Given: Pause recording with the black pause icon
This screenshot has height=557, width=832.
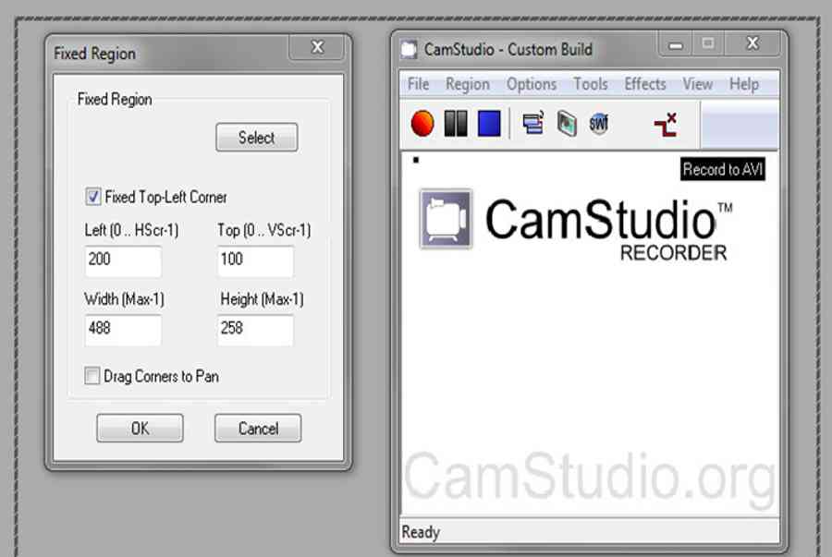Looking at the screenshot, I should 455,124.
